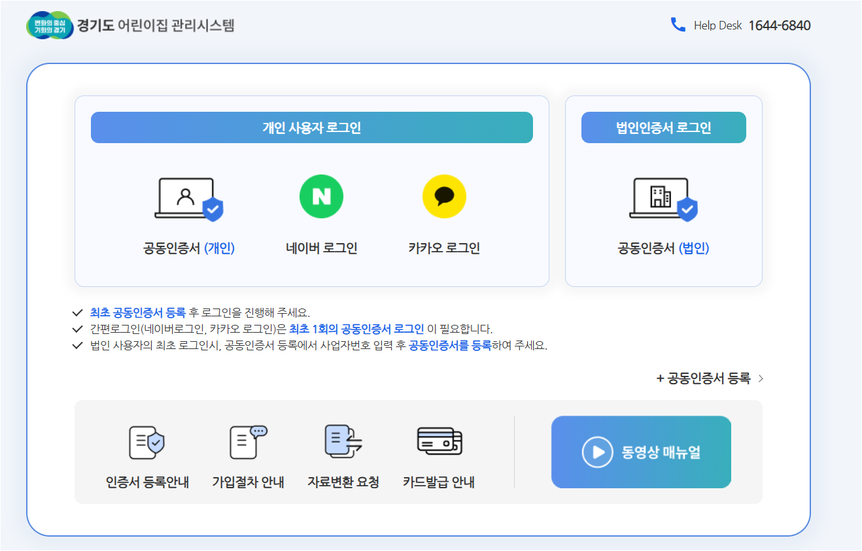
Task: Click the 법인인증서 로그인 header bar
Action: click(x=664, y=127)
